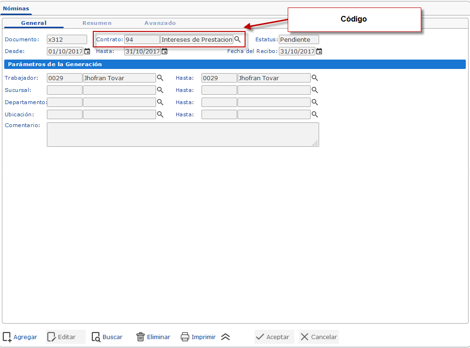Click the Eliminar trash button
470x348 pixels.
[x=153, y=337]
